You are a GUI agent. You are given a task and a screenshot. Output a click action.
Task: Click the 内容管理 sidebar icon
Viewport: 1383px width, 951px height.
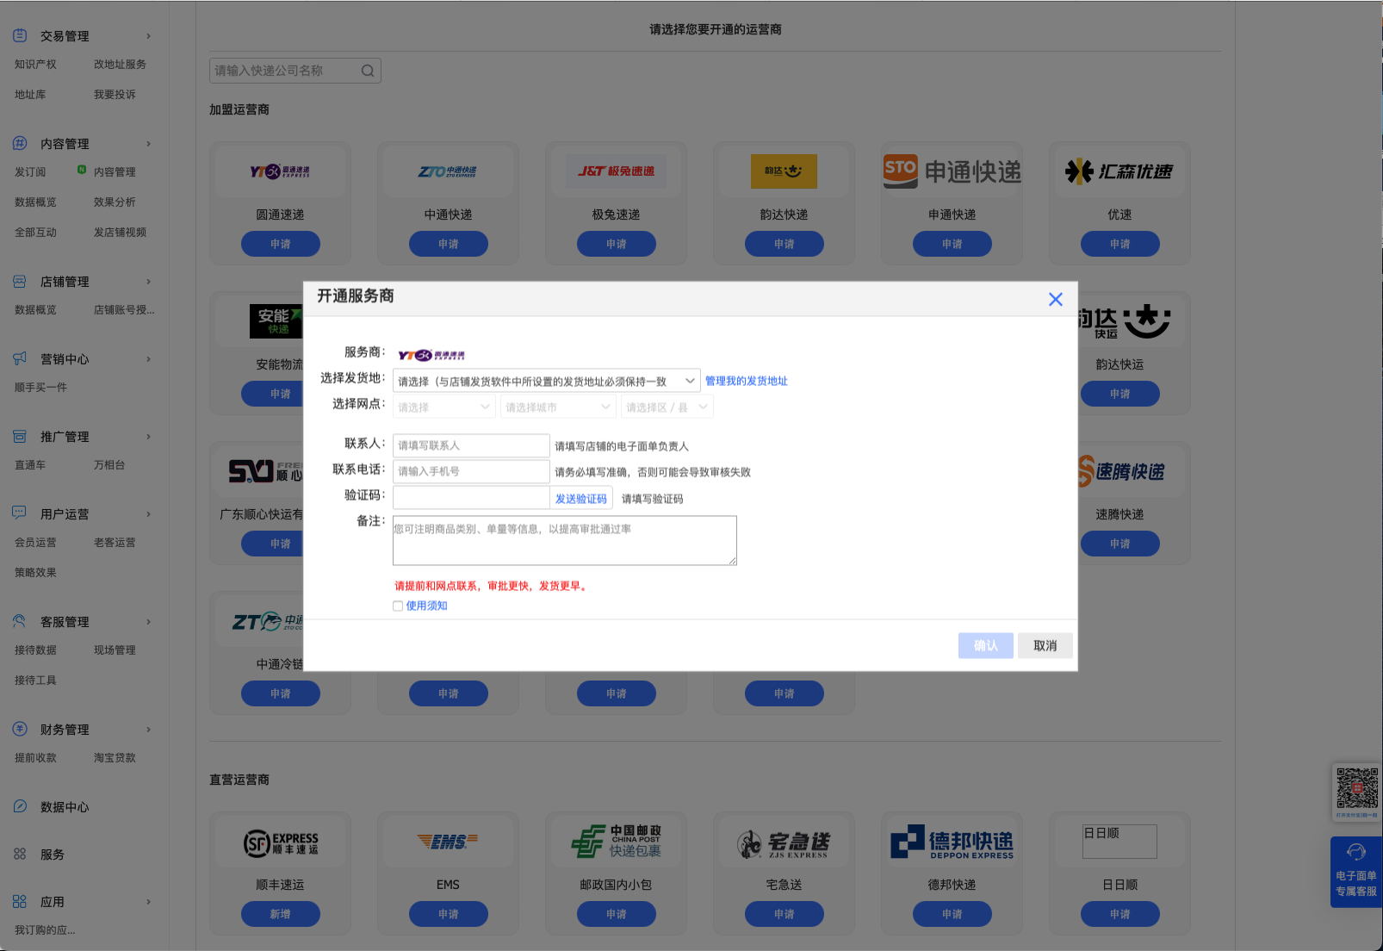20,143
